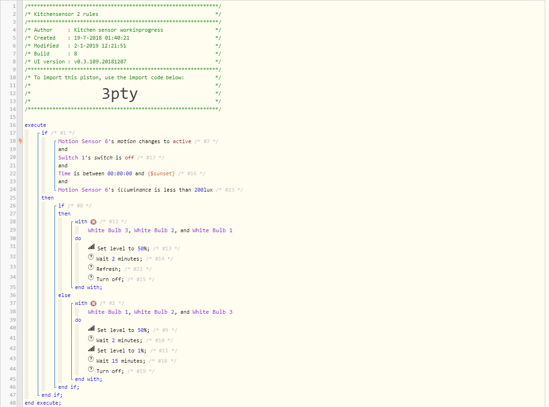This screenshot has height=407, width=549.
Task: Click the question icon before Refresh #22
Action: pyautogui.click(x=91, y=267)
